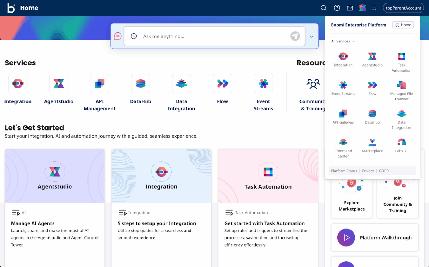Launch Flow from the services panel
This screenshot has width=429, height=267.
pyautogui.click(x=372, y=88)
